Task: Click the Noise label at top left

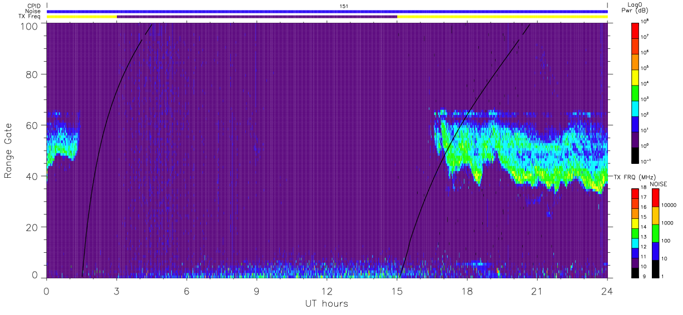Action: (x=33, y=11)
